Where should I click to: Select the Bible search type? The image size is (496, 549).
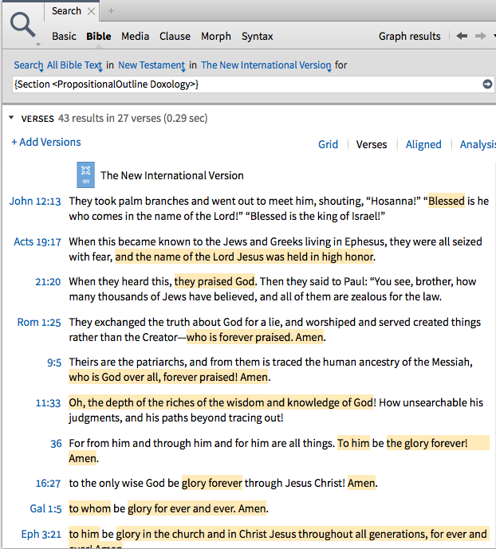pyautogui.click(x=99, y=36)
